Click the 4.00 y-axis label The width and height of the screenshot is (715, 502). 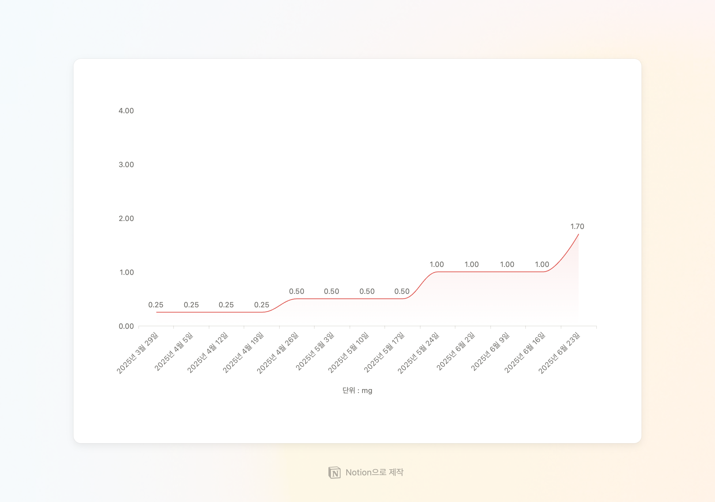click(x=126, y=111)
